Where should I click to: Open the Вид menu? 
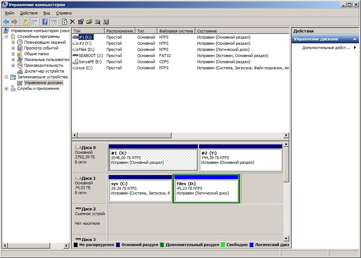point(47,13)
